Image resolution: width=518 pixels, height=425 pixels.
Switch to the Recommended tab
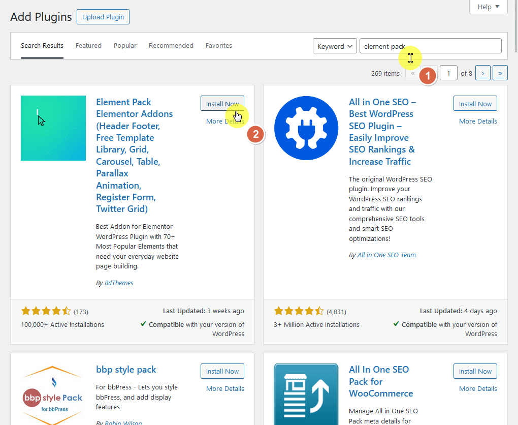(x=171, y=46)
